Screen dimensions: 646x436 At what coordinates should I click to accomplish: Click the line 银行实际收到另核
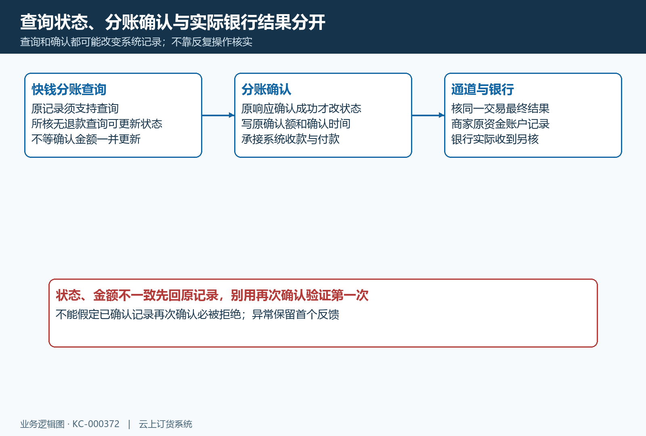tap(495, 139)
